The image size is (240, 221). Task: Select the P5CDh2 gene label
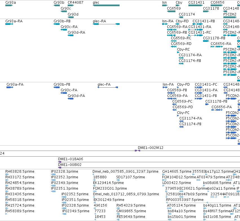(230, 14)
